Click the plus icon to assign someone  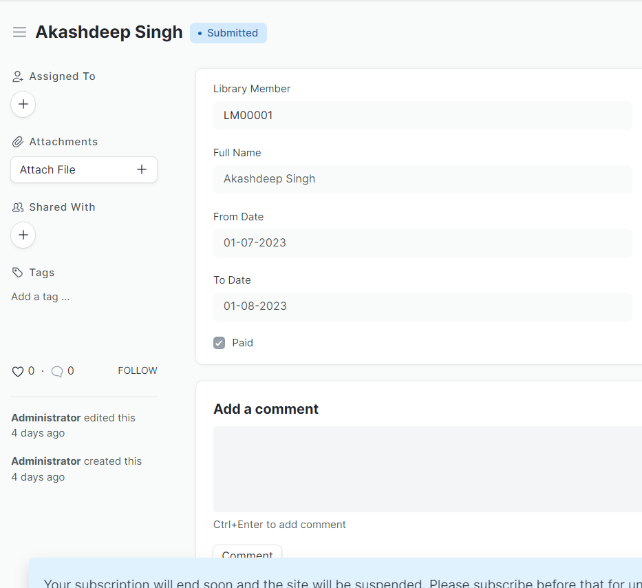point(23,104)
